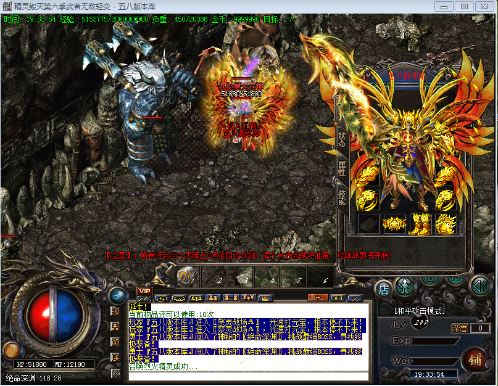Switch to the 技能 character panel tab
Screen dimensions: 498x386
coord(342,197)
